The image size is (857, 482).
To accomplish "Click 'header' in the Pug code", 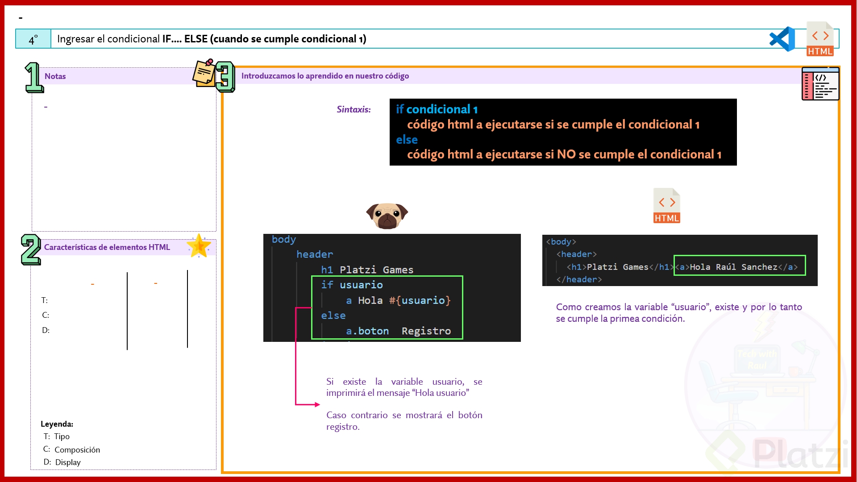I will click(315, 254).
